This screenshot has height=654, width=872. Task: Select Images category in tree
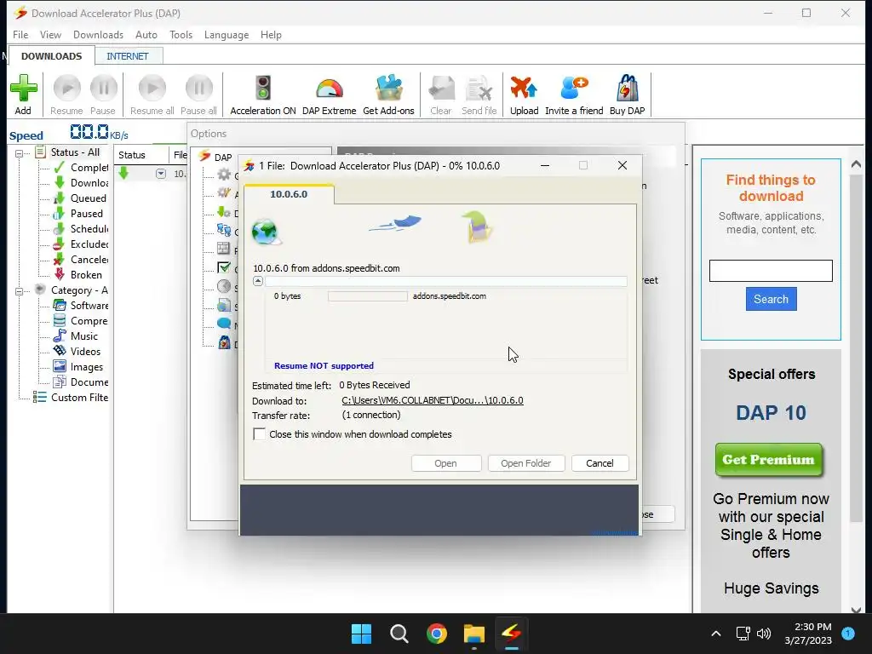pyautogui.click(x=78, y=367)
